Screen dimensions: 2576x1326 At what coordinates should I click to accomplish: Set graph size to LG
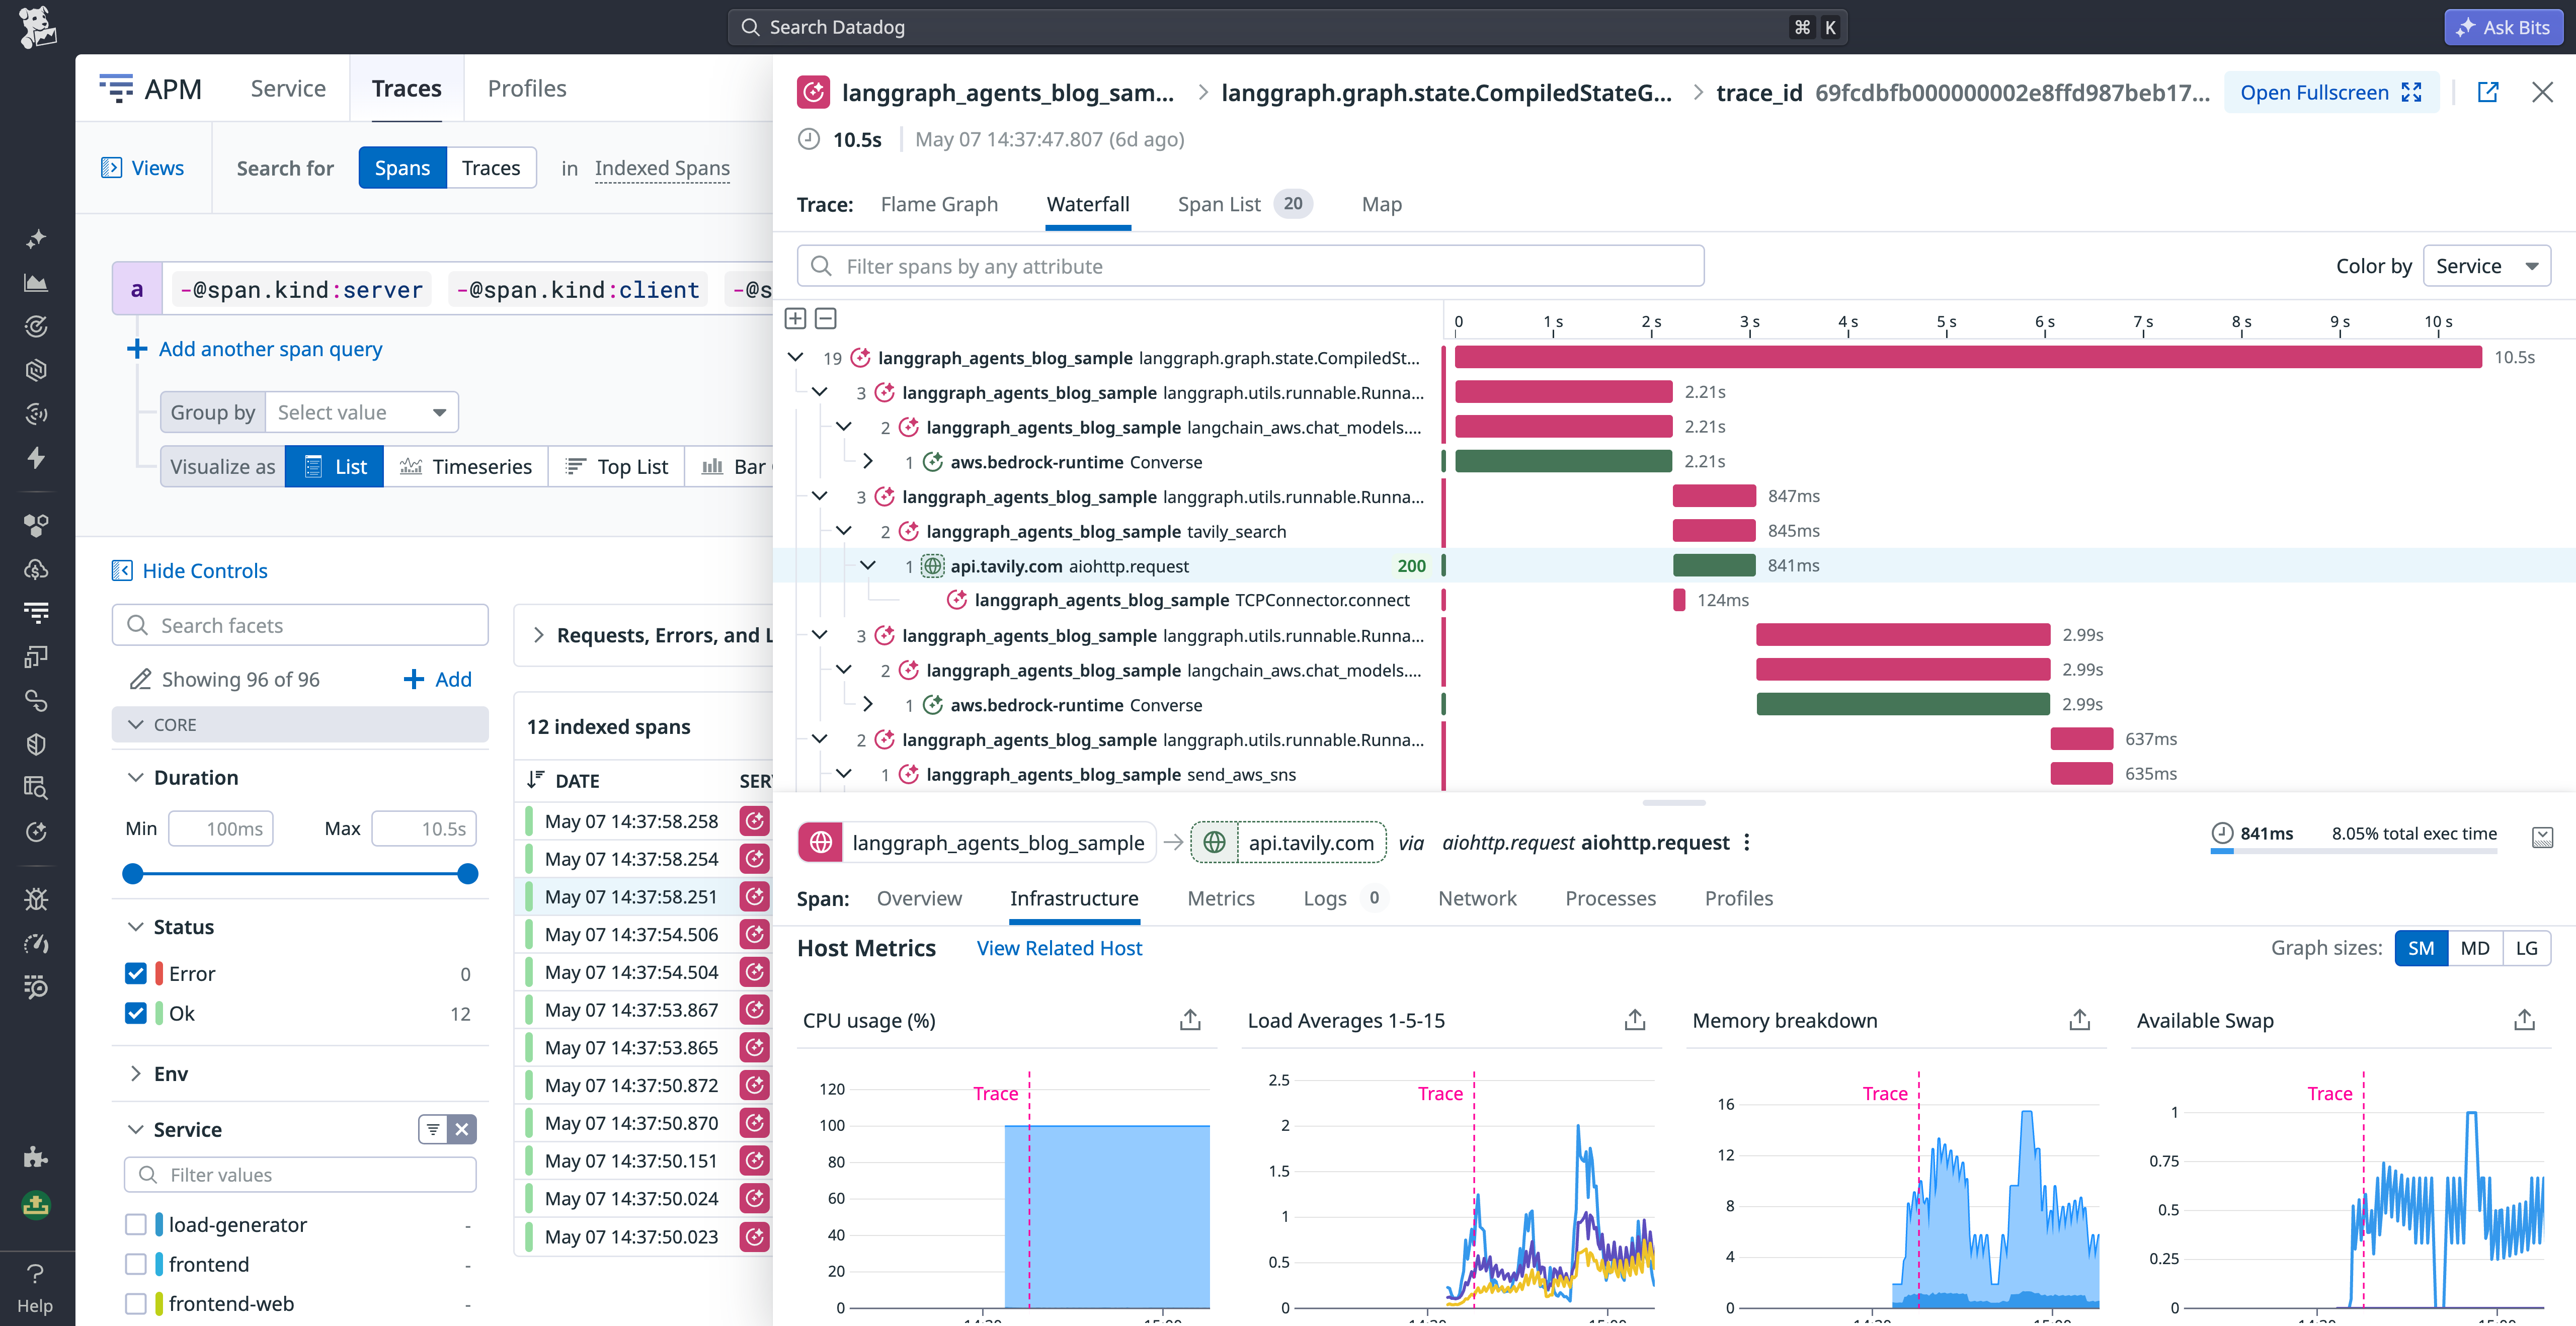(2526, 948)
